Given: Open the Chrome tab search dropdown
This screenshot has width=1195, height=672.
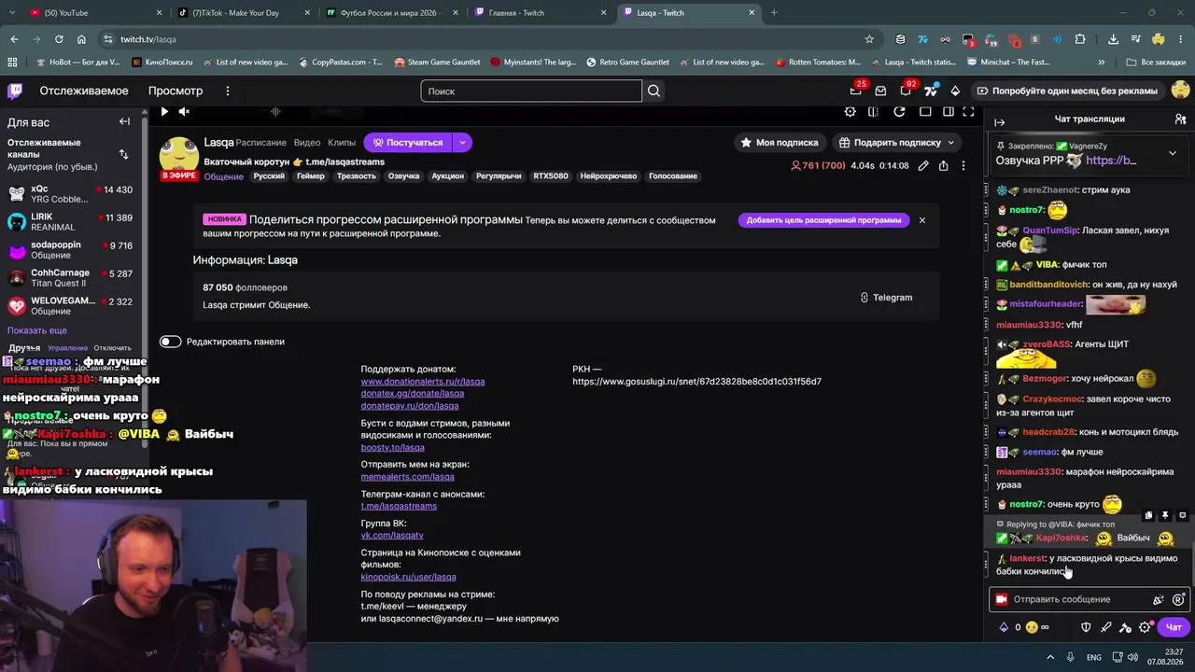Looking at the screenshot, I should coord(14,12).
